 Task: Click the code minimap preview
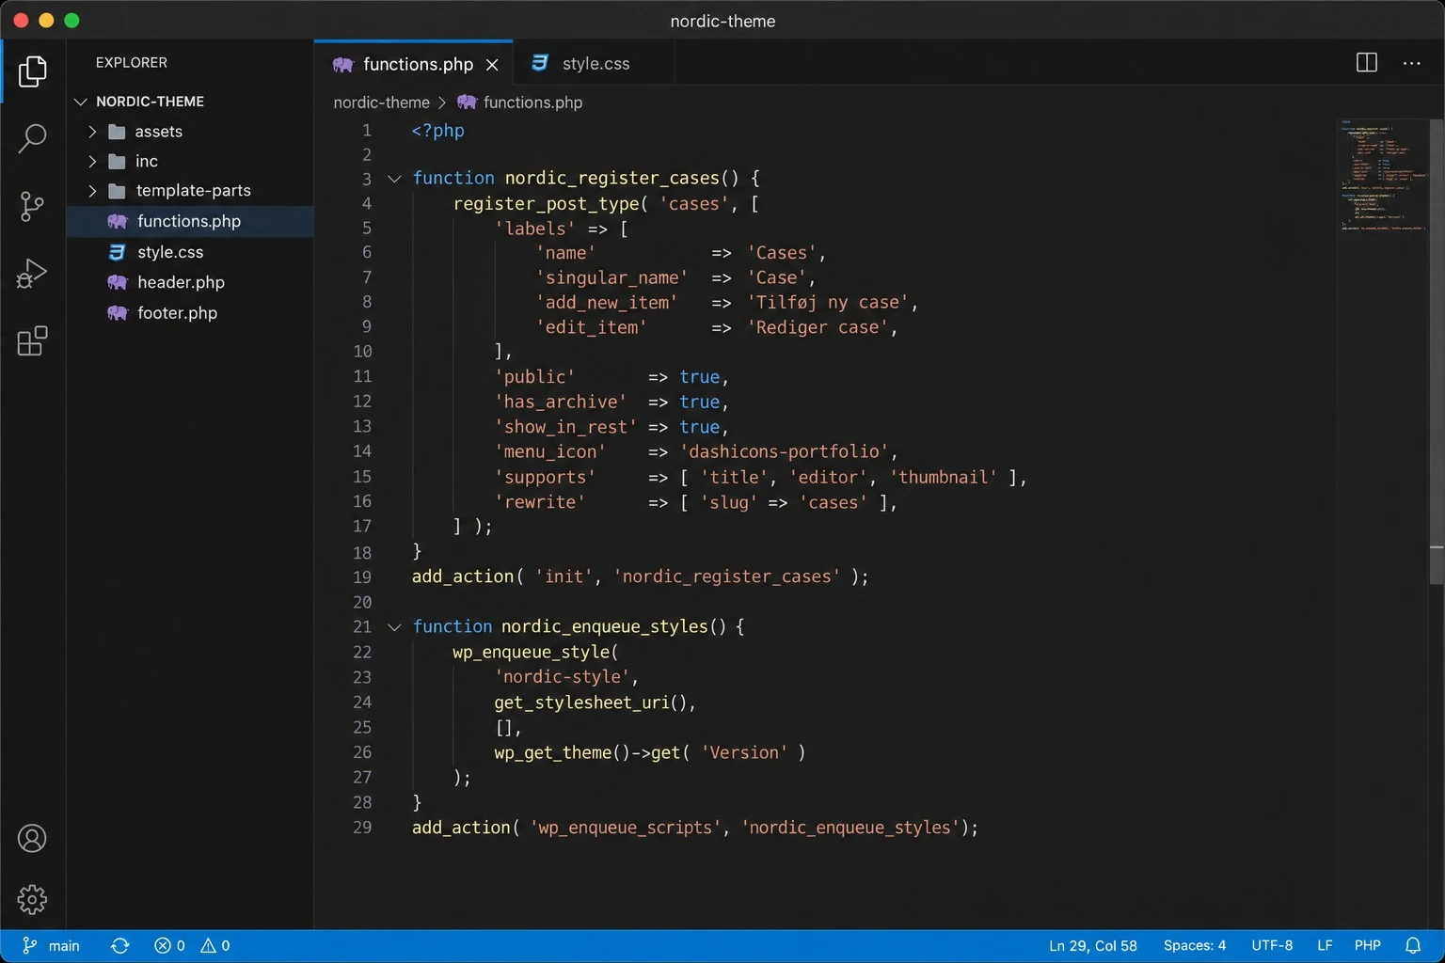[x=1383, y=175]
